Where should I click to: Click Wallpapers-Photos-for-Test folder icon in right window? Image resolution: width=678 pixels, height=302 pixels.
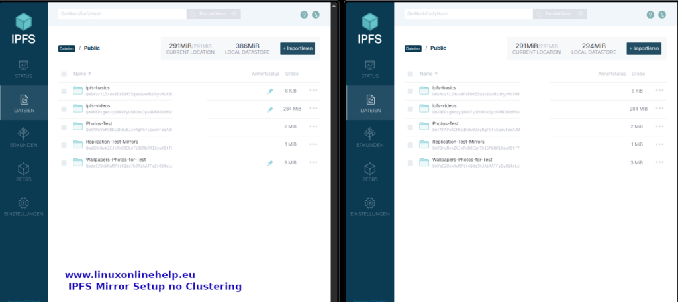click(424, 162)
